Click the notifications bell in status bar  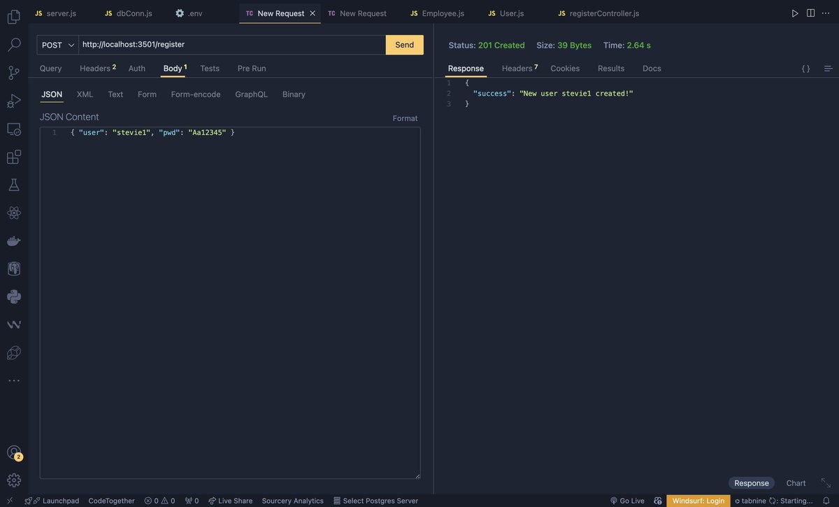(x=826, y=501)
